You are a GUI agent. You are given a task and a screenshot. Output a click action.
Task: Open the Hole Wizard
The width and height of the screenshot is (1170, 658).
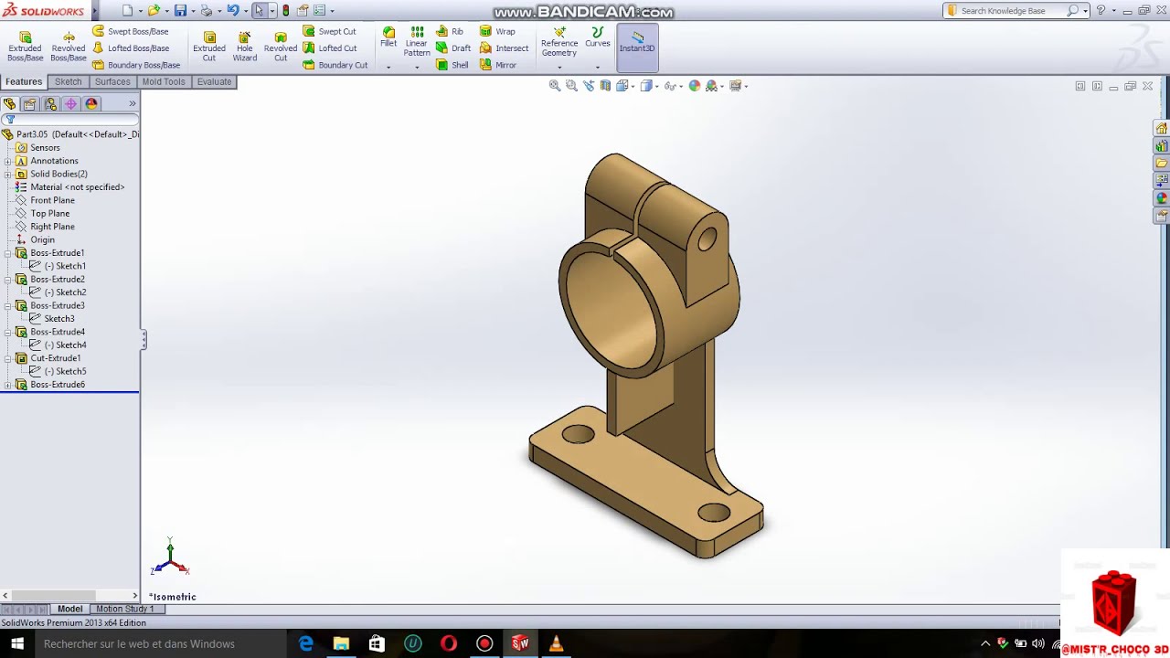pyautogui.click(x=244, y=47)
